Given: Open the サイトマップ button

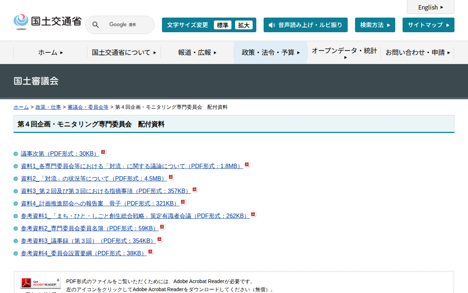Looking at the screenshot, I should tap(428, 25).
